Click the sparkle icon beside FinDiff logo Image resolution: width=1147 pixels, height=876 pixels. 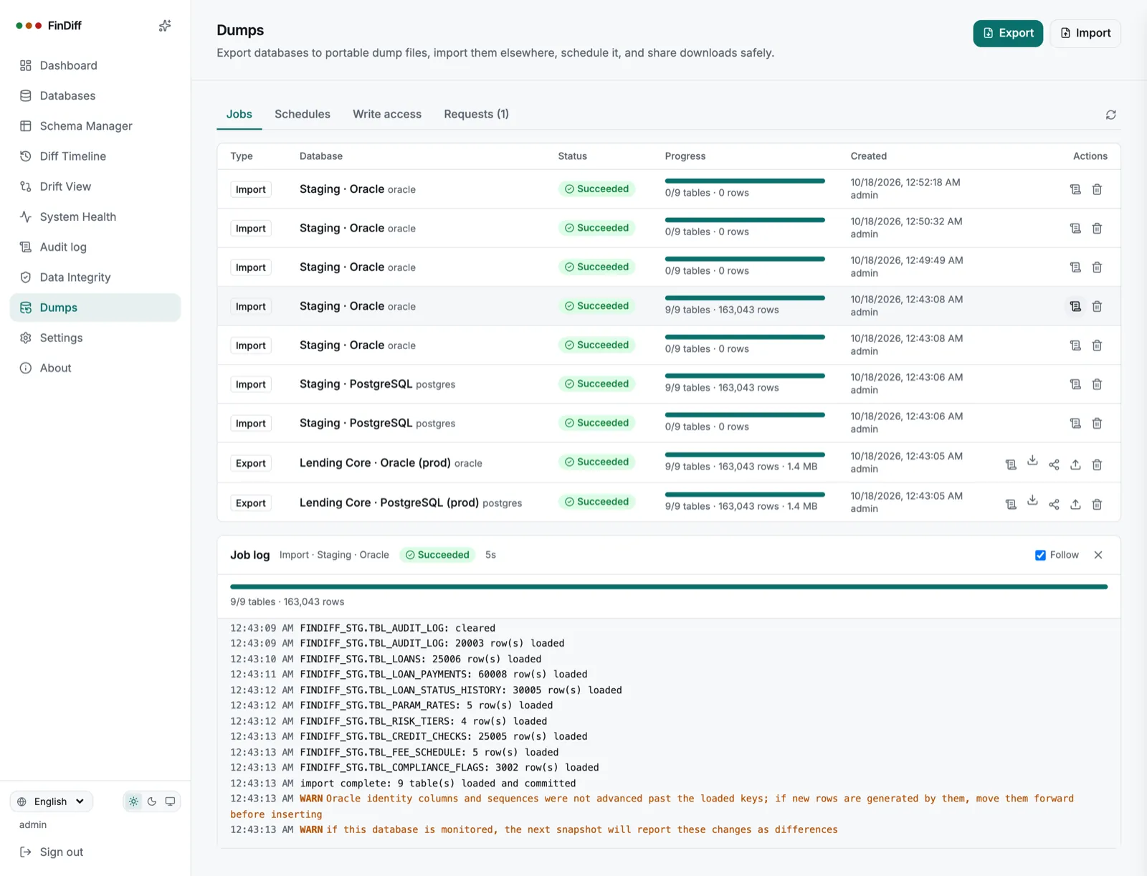[x=165, y=26]
